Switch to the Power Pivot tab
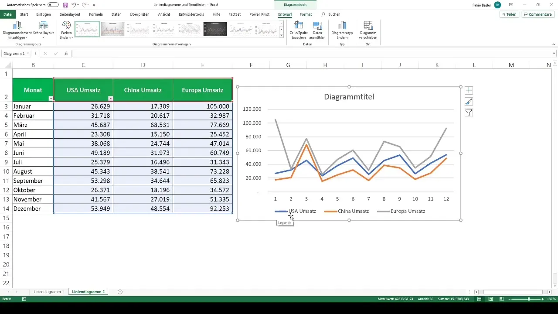Image resolution: width=558 pixels, height=314 pixels. pos(259,14)
